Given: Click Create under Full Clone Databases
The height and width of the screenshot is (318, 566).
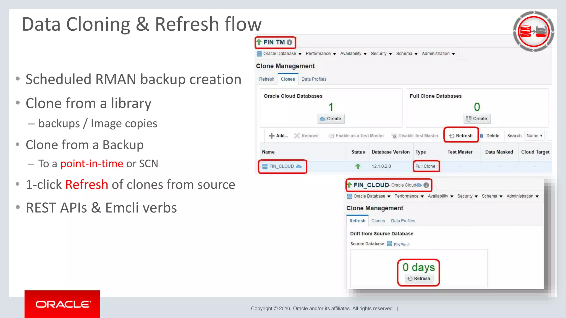Looking at the screenshot, I should [477, 119].
